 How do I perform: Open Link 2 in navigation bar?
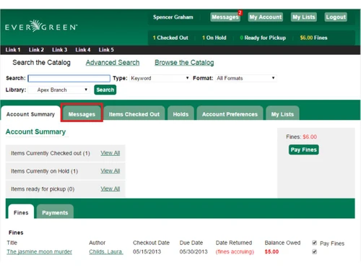36,50
